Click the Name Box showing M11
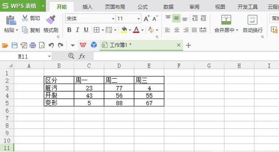Viewport: 279px width, 152px height. click(26, 57)
